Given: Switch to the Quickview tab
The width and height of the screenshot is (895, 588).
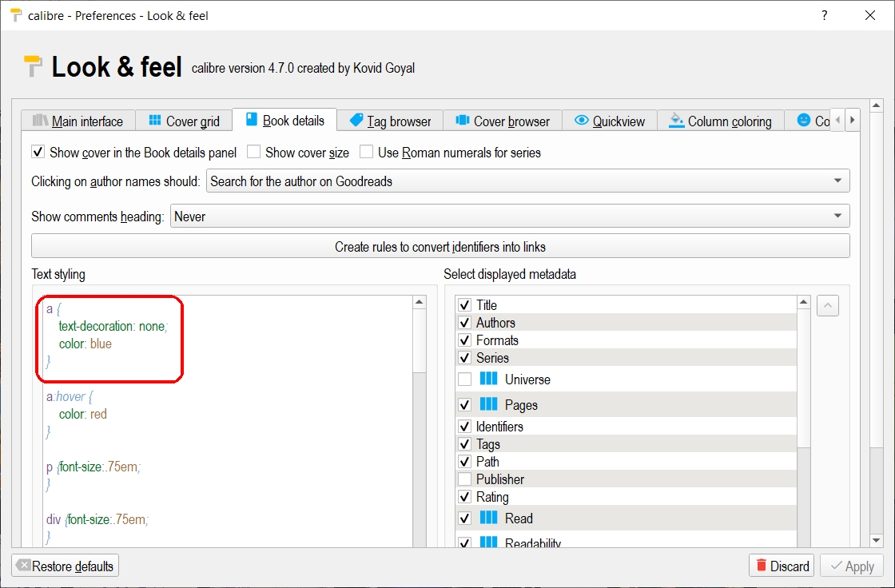Looking at the screenshot, I should tap(610, 121).
